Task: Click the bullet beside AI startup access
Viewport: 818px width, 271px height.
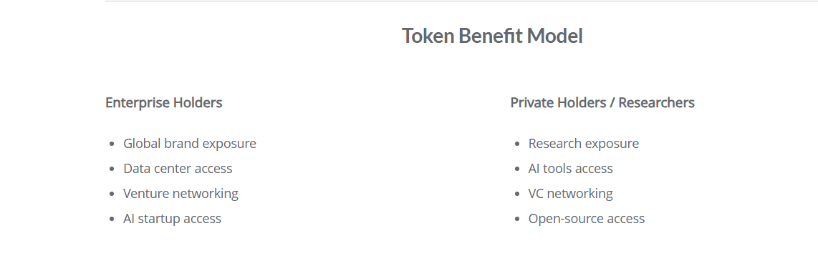Action: (x=112, y=219)
